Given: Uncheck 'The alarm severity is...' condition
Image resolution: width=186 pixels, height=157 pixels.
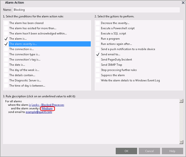Looking at the screenshot, I should click(6, 44).
